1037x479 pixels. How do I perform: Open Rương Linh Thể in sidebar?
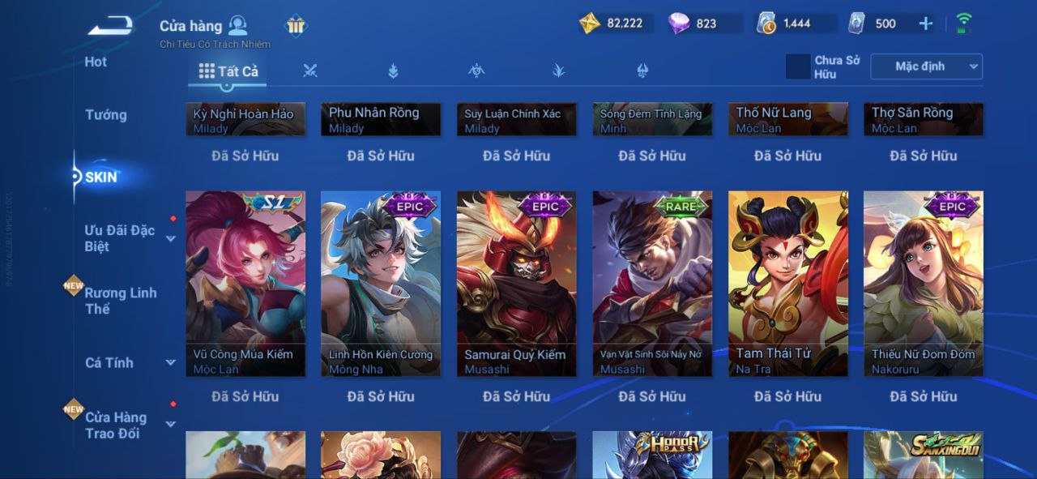(x=122, y=301)
